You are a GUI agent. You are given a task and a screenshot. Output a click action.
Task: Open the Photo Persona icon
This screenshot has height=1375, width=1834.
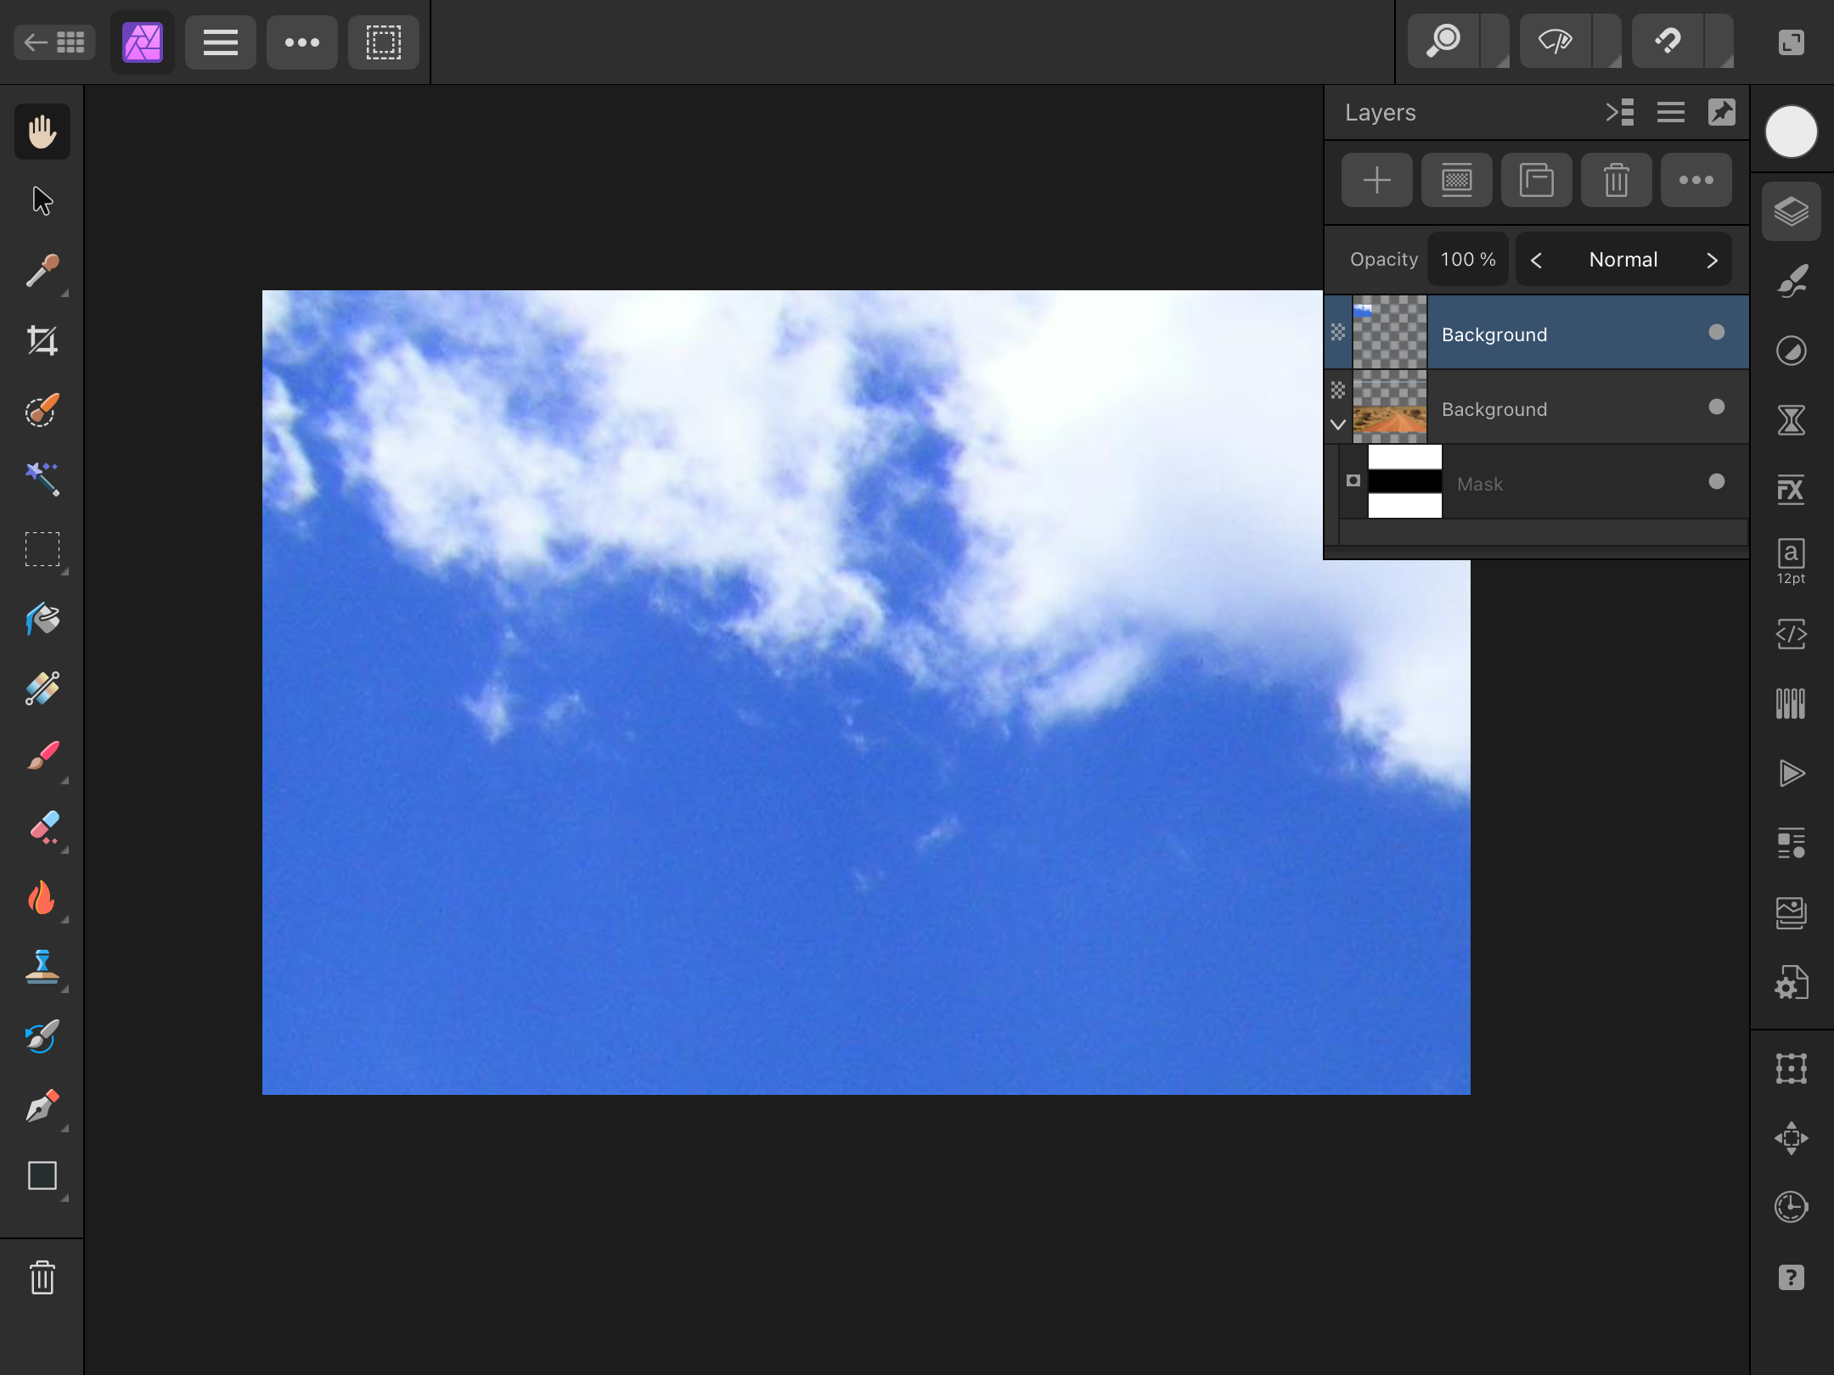[143, 42]
